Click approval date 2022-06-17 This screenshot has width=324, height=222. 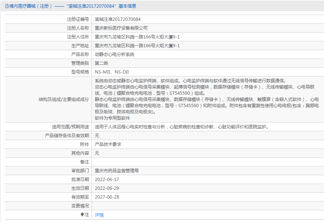click(107, 180)
